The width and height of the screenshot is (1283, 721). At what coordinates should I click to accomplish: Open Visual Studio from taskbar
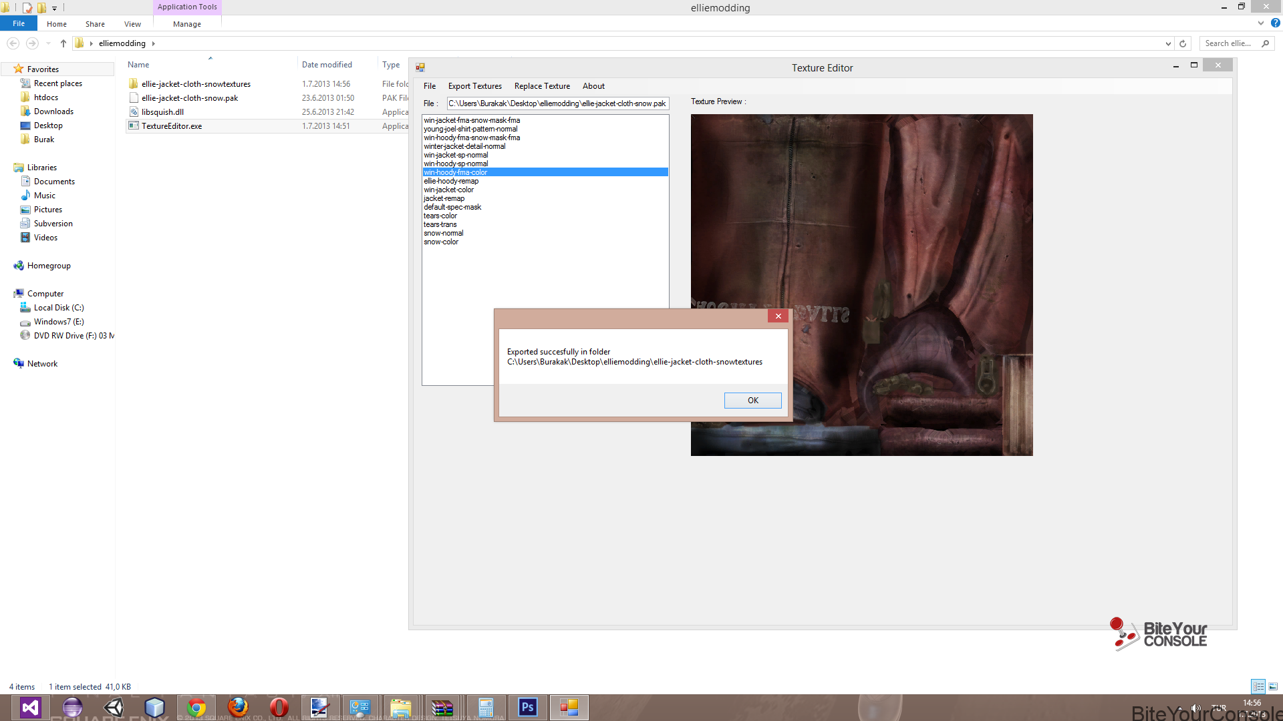pos(30,707)
